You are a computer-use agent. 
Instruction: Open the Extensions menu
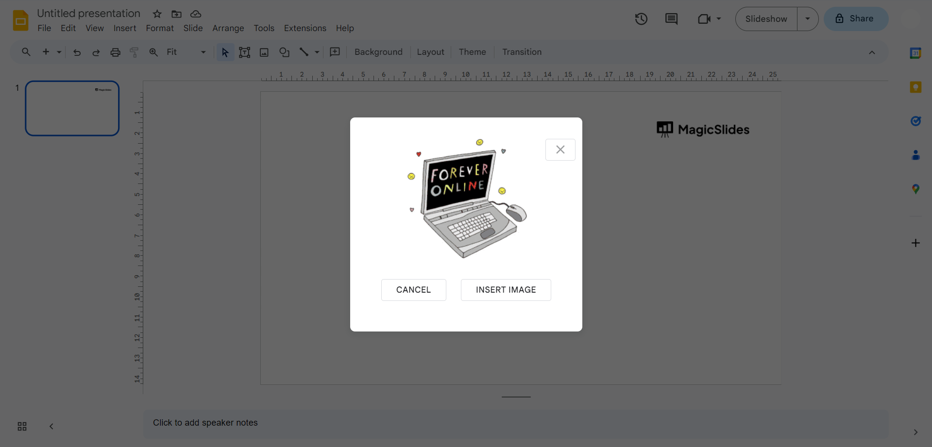[305, 28]
